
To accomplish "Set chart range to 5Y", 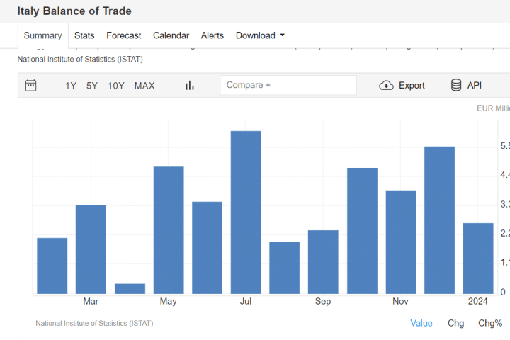I will [92, 86].
